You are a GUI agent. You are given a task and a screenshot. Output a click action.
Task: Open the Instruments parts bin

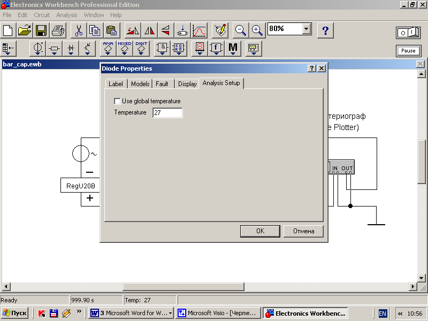[x=254, y=48]
